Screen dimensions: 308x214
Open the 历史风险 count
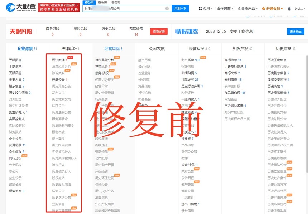pos(108,34)
